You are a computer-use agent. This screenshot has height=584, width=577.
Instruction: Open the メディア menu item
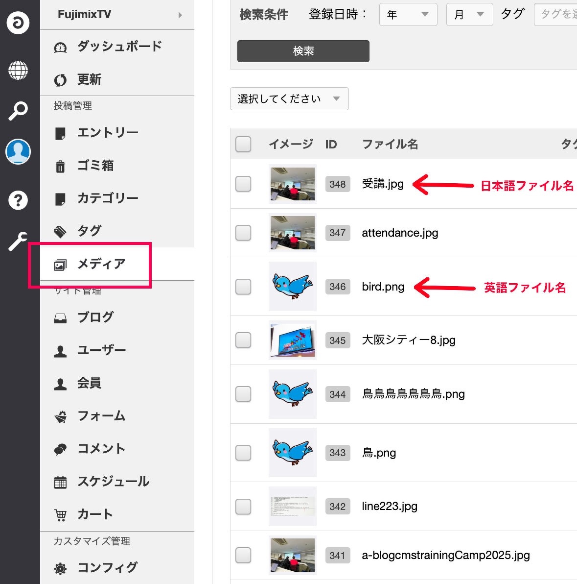[101, 264]
